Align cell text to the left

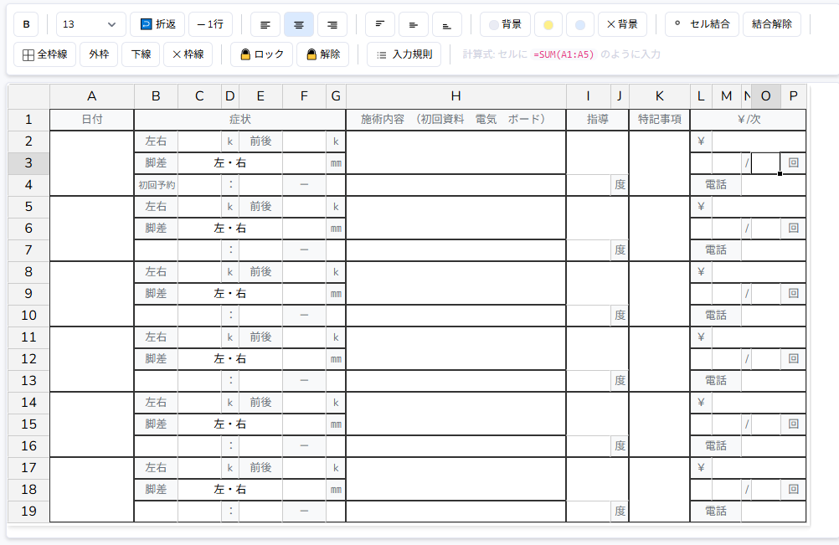(x=265, y=24)
